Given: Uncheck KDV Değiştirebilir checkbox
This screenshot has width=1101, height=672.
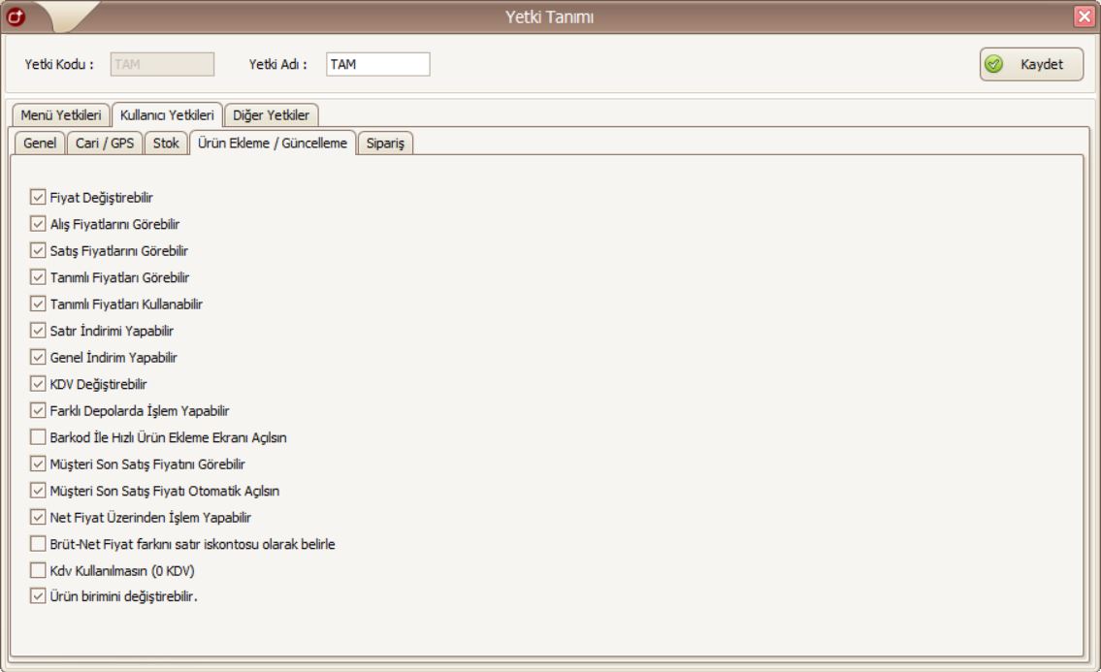Looking at the screenshot, I should [x=38, y=383].
